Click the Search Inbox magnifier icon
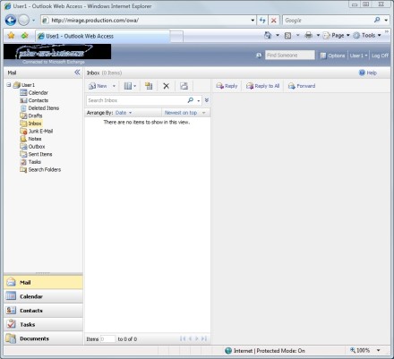 [190, 100]
